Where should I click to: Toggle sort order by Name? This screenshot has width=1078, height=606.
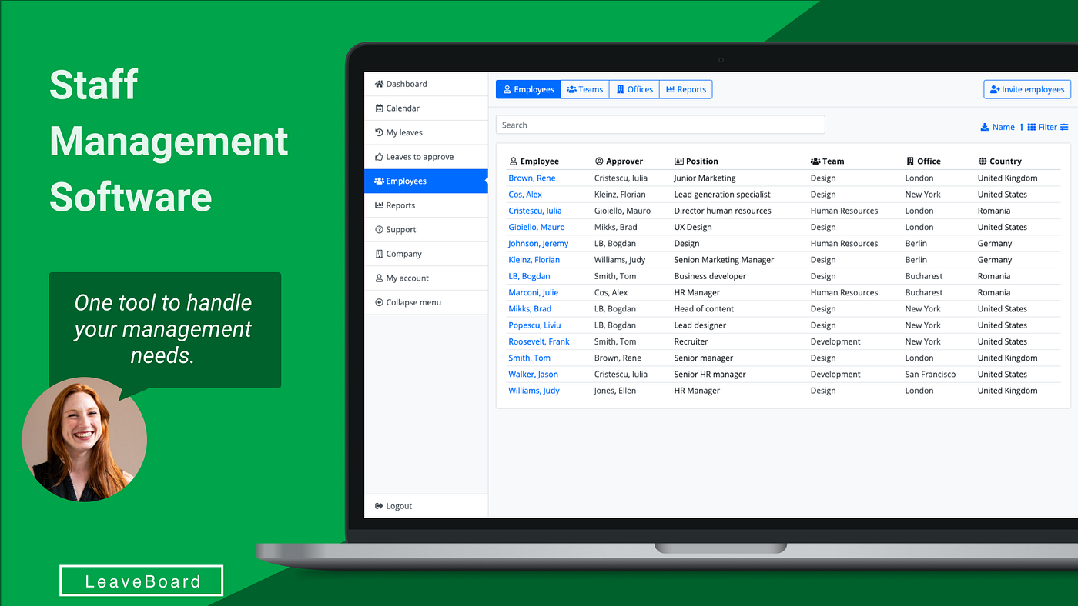[x=1008, y=127]
